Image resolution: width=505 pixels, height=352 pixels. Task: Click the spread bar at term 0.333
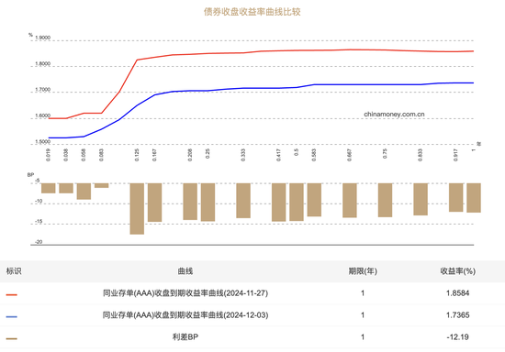pos(243,201)
